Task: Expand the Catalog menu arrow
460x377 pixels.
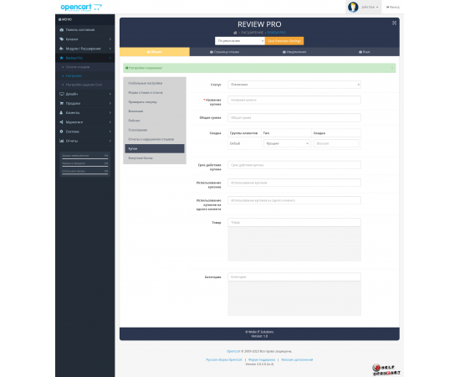Action: [x=110, y=39]
